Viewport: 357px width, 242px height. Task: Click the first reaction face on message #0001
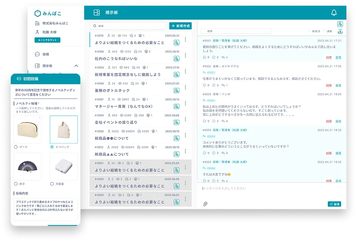tap(204, 57)
